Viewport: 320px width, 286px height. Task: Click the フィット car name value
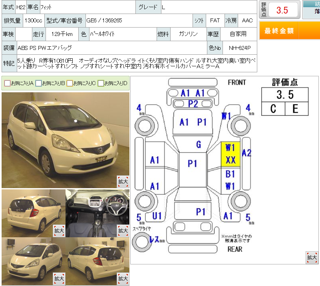click(46, 7)
